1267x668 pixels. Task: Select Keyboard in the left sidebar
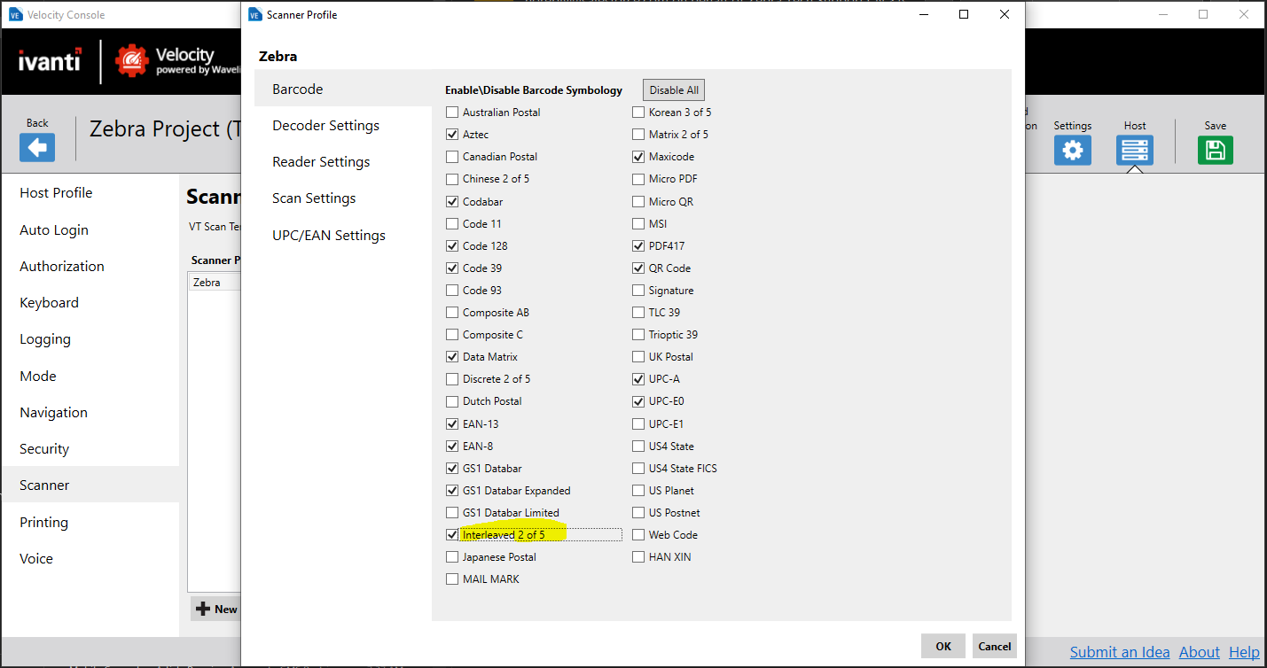pos(49,303)
